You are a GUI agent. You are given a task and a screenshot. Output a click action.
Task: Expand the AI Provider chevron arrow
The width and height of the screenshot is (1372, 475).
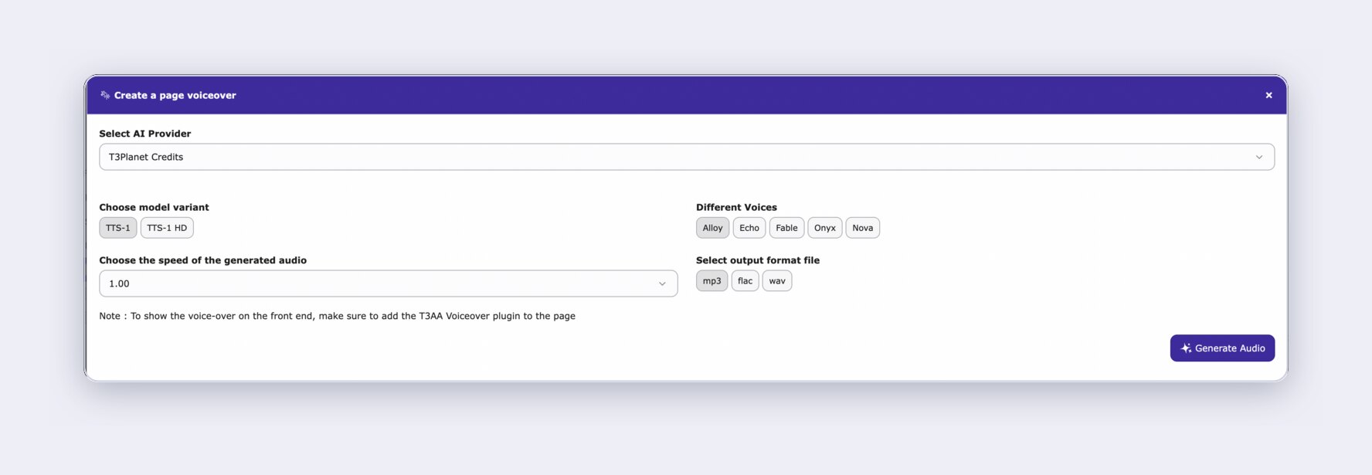tap(1258, 157)
